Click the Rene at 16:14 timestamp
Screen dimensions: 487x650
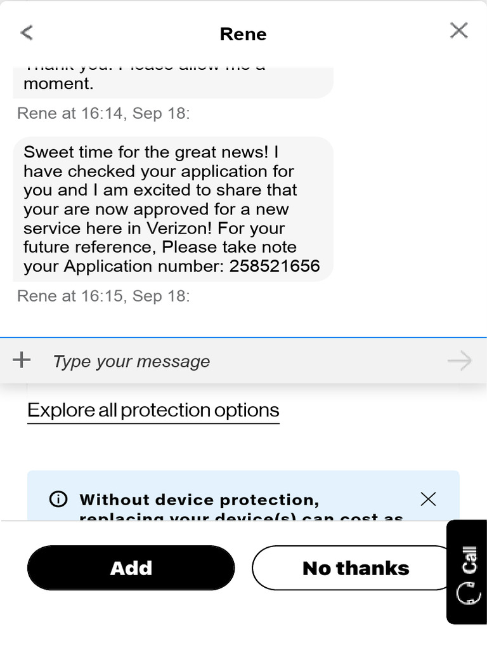[x=103, y=113]
